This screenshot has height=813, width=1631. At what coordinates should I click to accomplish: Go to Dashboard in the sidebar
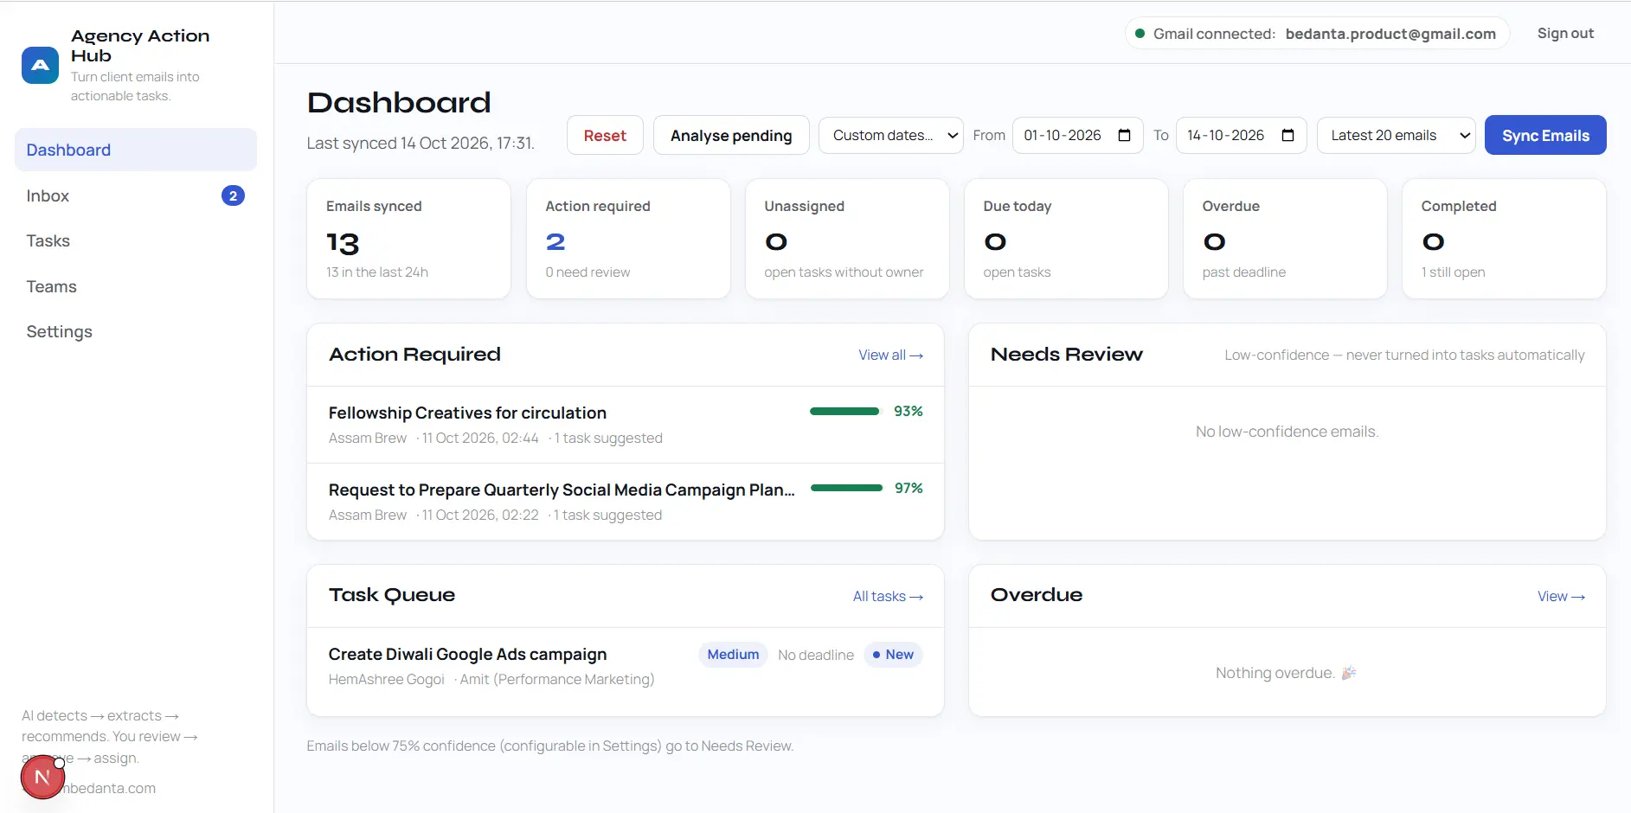(136, 150)
